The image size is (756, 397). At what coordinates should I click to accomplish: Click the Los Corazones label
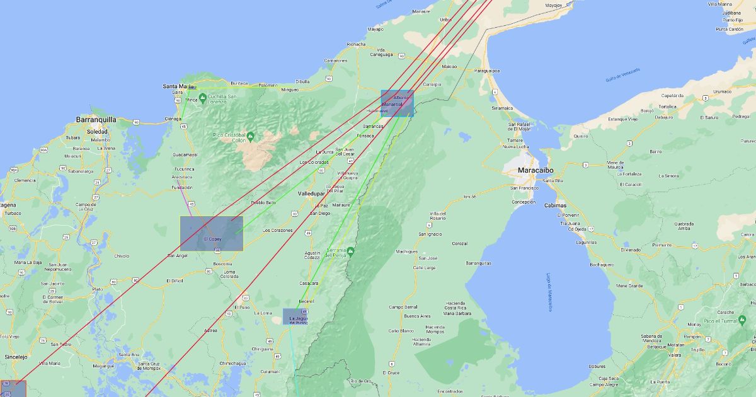277,230
